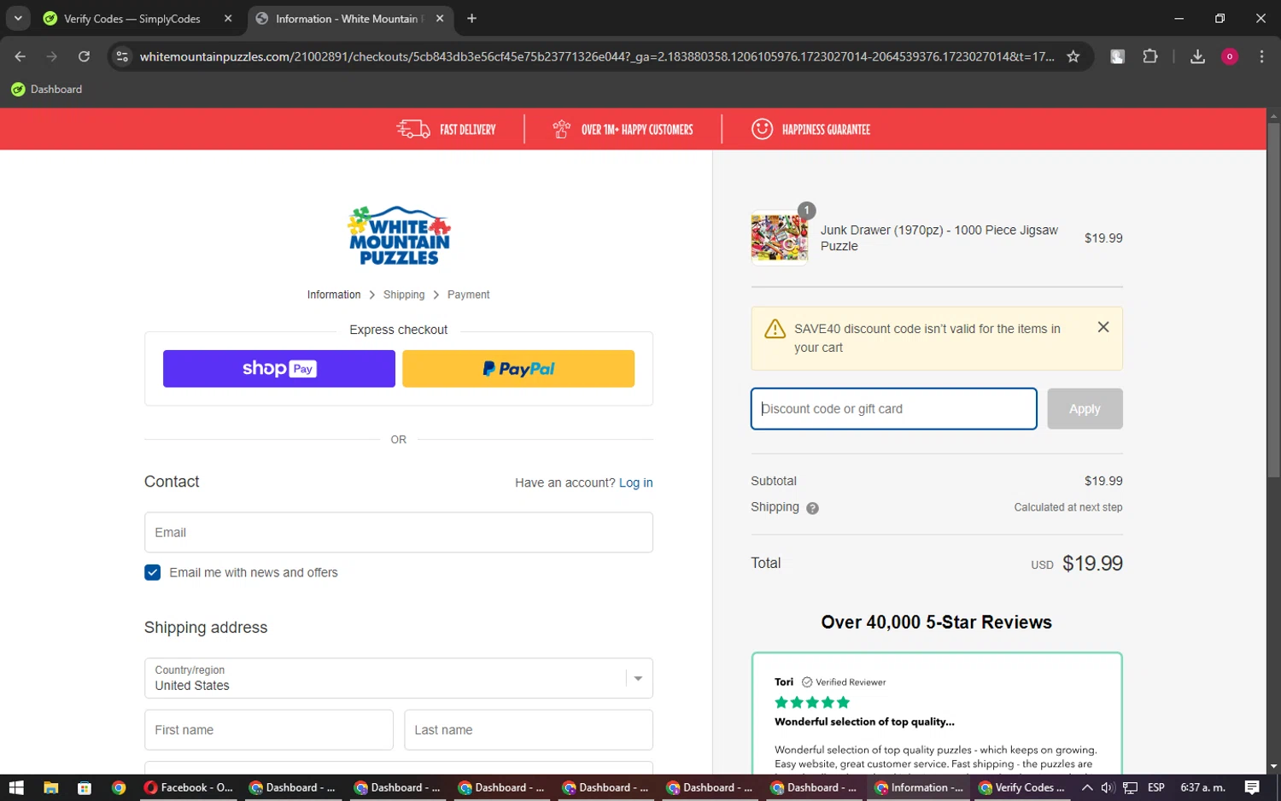Open Chrome profile avatar
The height and width of the screenshot is (801, 1281).
tap(1230, 56)
